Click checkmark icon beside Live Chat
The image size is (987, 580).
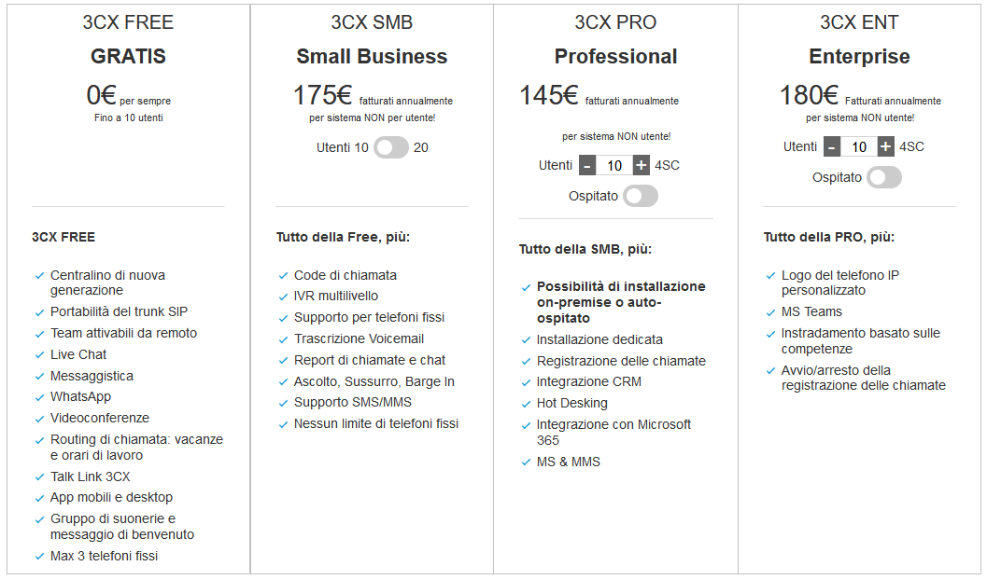[39, 354]
